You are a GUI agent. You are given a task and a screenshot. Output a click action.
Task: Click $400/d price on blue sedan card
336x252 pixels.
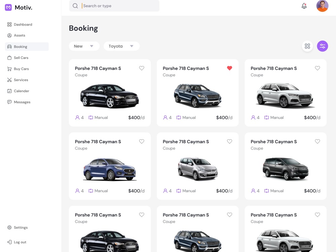[x=136, y=191]
